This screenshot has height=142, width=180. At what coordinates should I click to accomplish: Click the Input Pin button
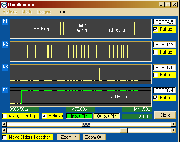pyautogui.click(x=79, y=116)
